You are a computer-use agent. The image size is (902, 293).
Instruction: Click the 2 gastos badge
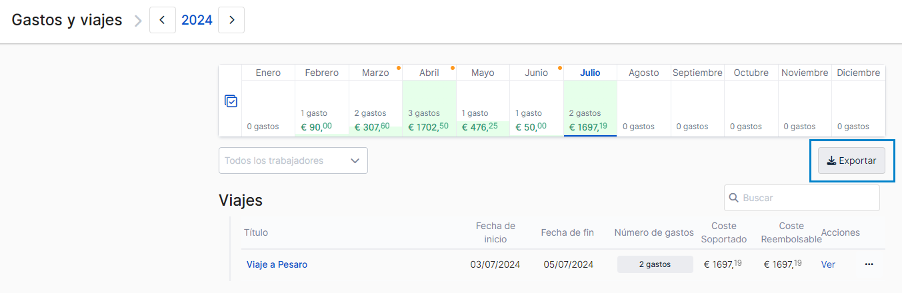[x=655, y=264]
